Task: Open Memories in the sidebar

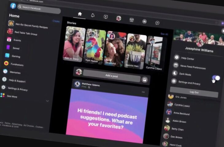Action: [12, 72]
